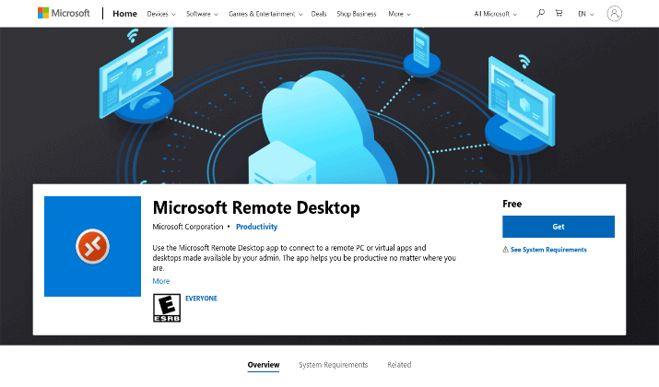Screen dimensions: 659x387
Task: Open the search magnifier icon
Action: [540, 14]
